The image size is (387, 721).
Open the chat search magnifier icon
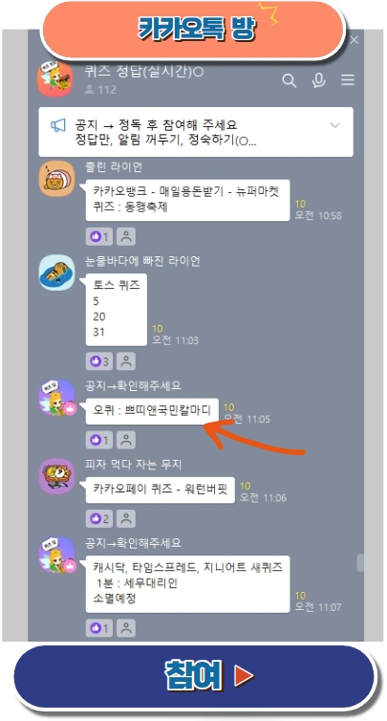pos(290,80)
